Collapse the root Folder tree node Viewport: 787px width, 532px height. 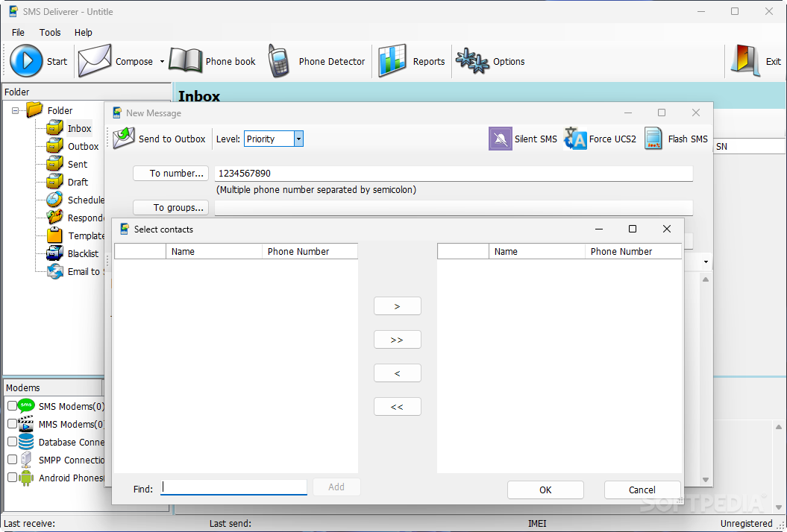(16, 110)
